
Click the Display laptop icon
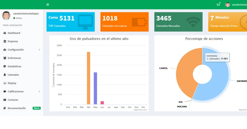click(x=5, y=83)
